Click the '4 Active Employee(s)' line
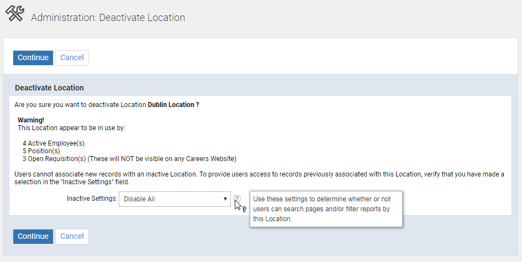 point(54,143)
